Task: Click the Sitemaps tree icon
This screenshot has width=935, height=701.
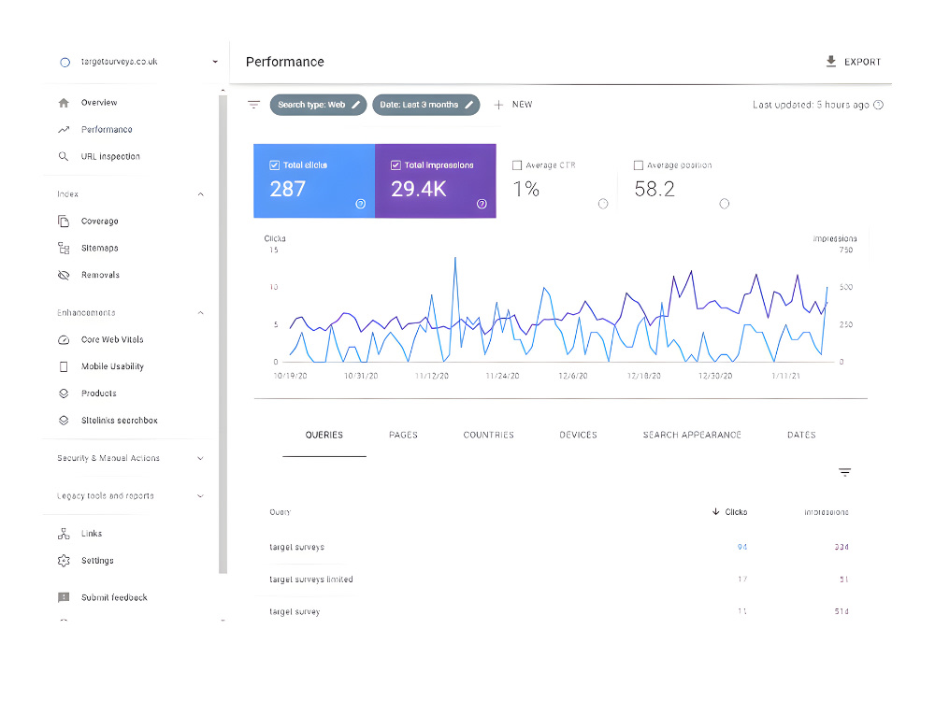Action: click(x=64, y=248)
